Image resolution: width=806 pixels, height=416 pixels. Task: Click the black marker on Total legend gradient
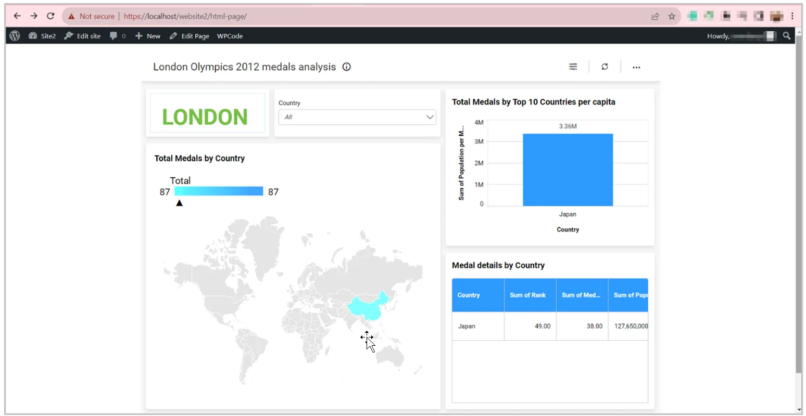pos(179,203)
